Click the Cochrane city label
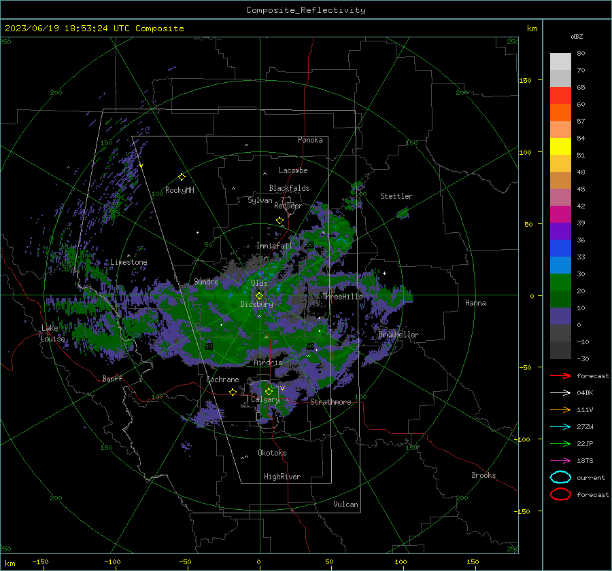The image size is (612, 571). [x=222, y=380]
